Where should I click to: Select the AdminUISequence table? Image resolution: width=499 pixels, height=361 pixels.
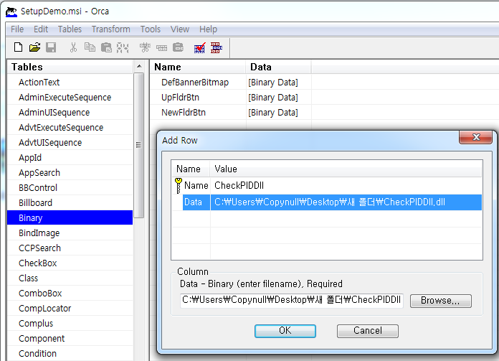[70, 113]
